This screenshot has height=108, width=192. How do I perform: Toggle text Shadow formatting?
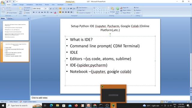coord(45,12)
